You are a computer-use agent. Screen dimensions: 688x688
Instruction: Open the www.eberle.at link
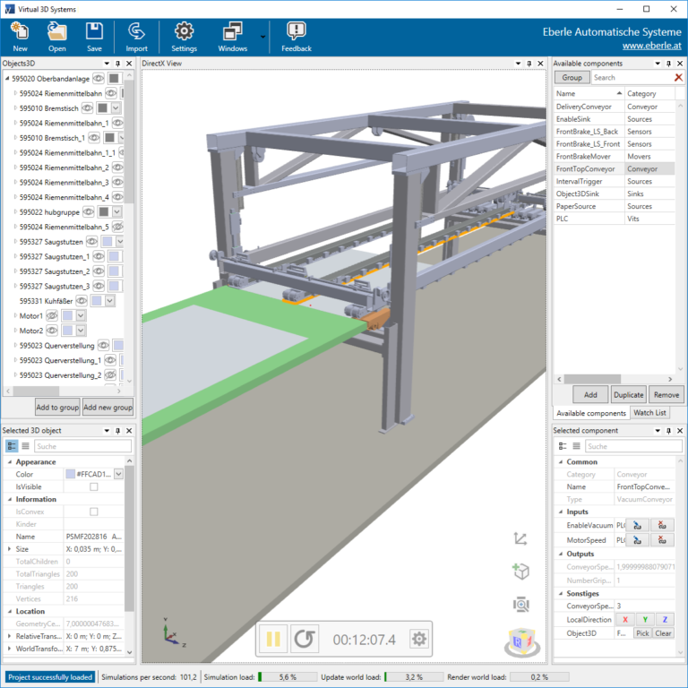649,45
